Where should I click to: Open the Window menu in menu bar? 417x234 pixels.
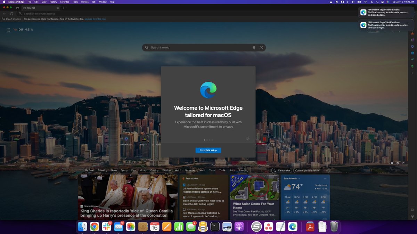[103, 2]
